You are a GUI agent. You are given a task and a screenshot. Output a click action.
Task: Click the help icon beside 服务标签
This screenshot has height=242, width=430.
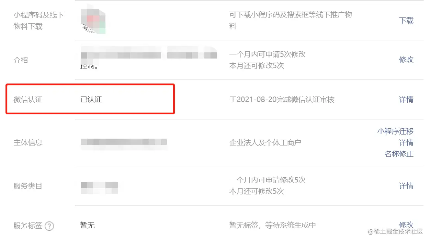point(49,226)
